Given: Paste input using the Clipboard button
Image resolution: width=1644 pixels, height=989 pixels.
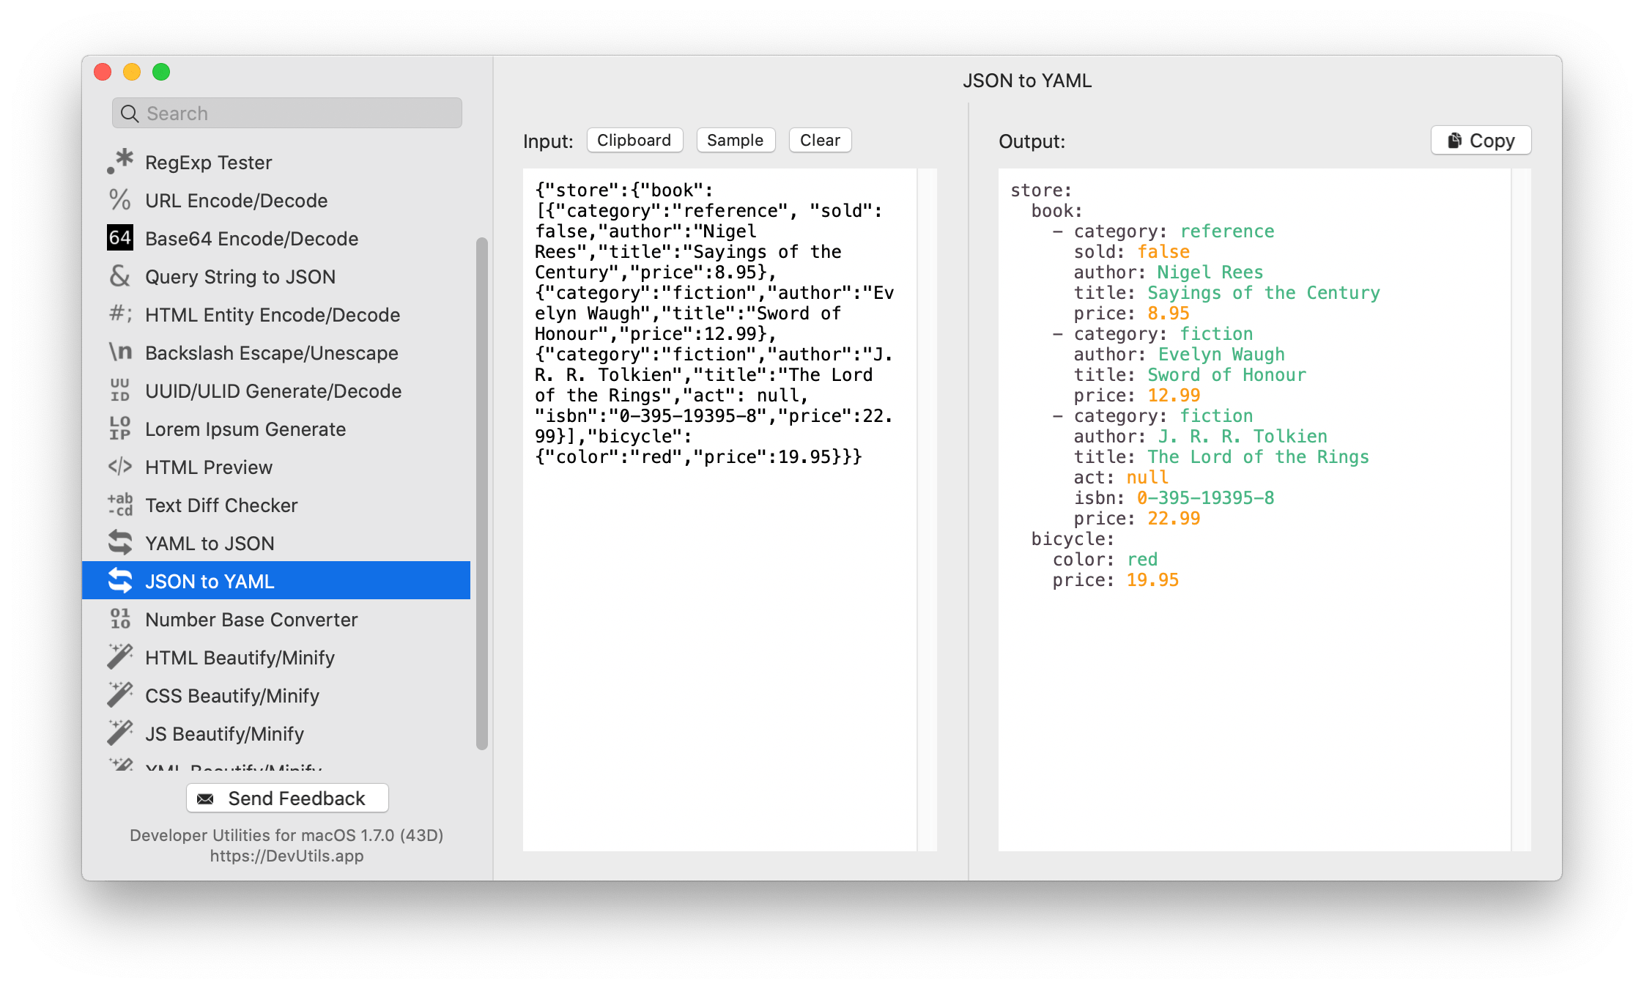Looking at the screenshot, I should [634, 140].
